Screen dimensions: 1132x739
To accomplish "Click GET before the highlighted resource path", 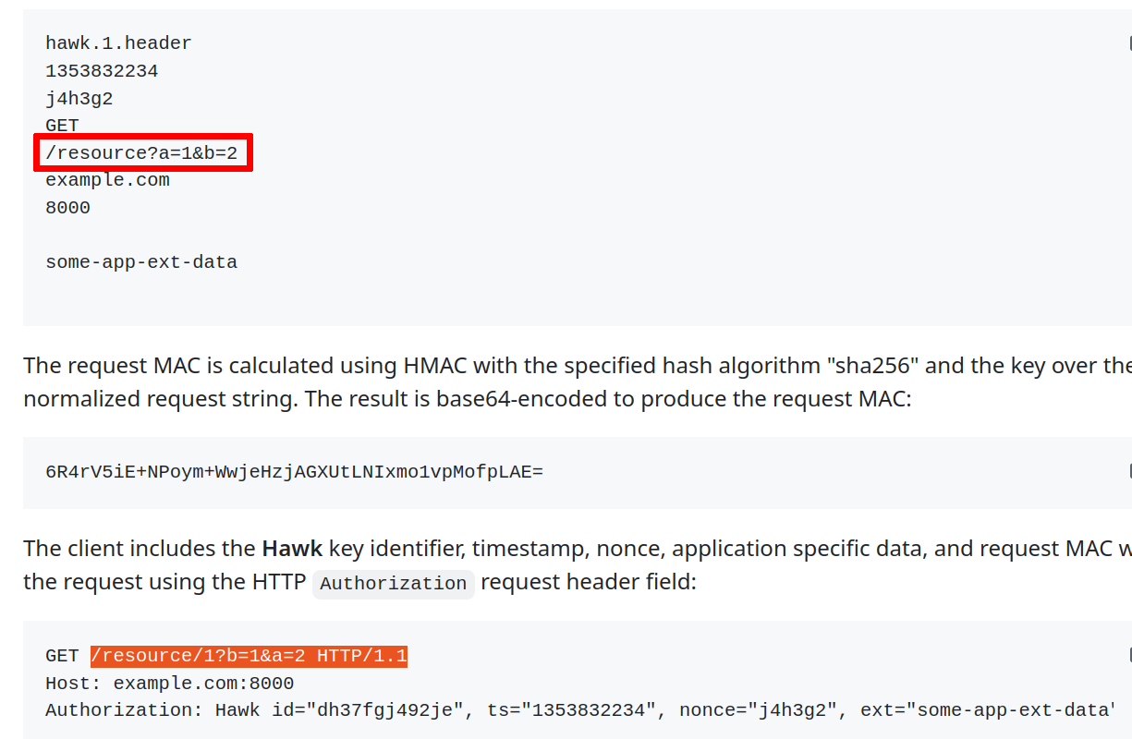I will point(62,656).
